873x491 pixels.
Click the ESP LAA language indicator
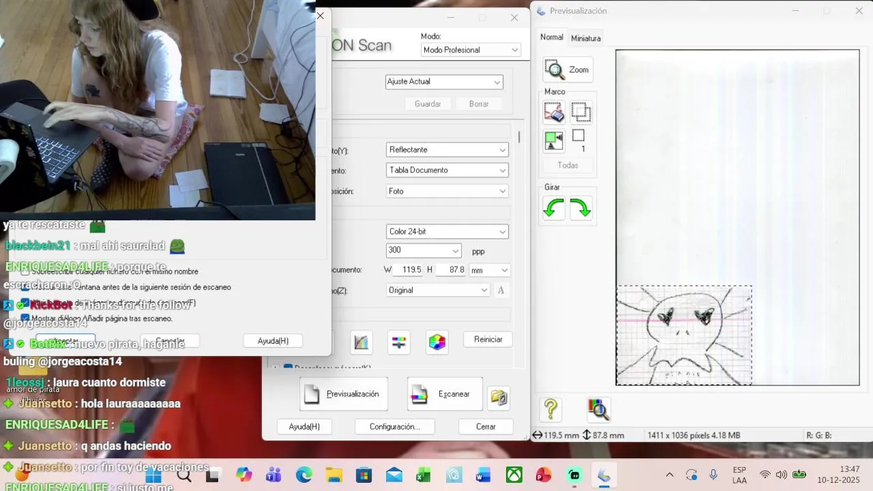point(739,475)
